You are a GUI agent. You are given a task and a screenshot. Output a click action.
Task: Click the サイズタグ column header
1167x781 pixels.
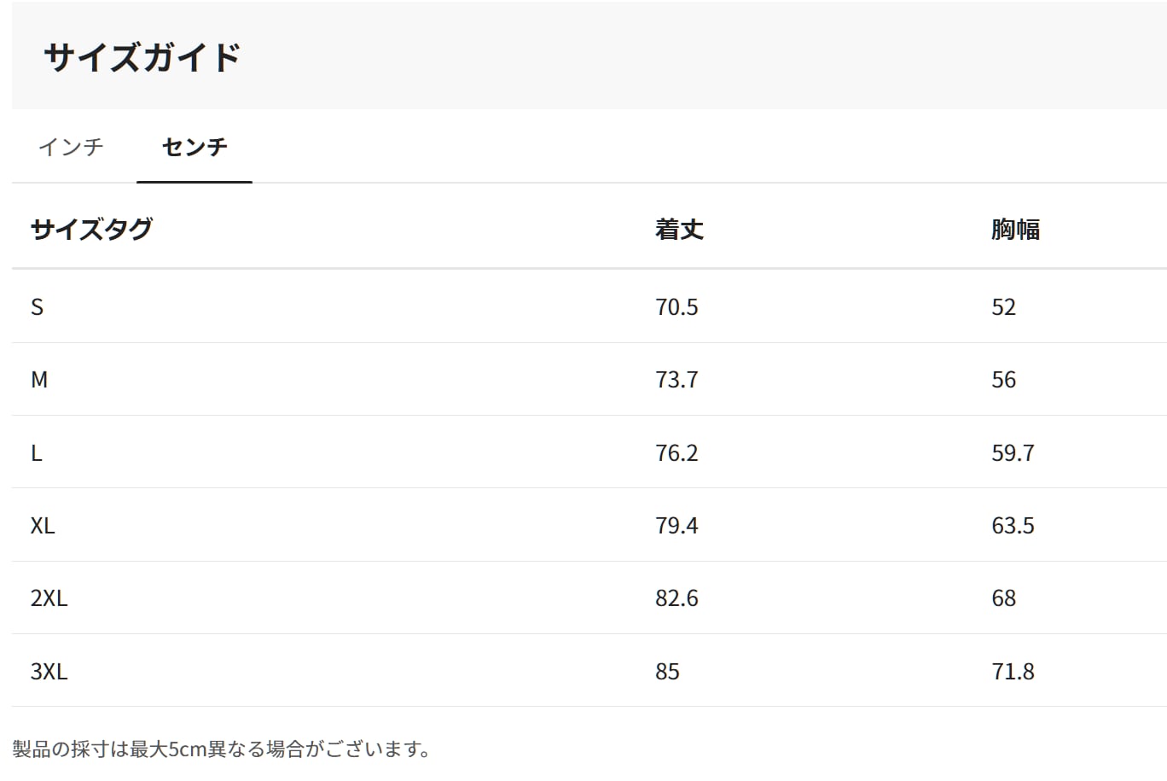click(x=91, y=229)
